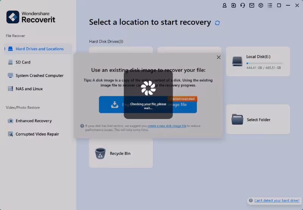
Task: Open the support headset icon
Action: point(243,5)
